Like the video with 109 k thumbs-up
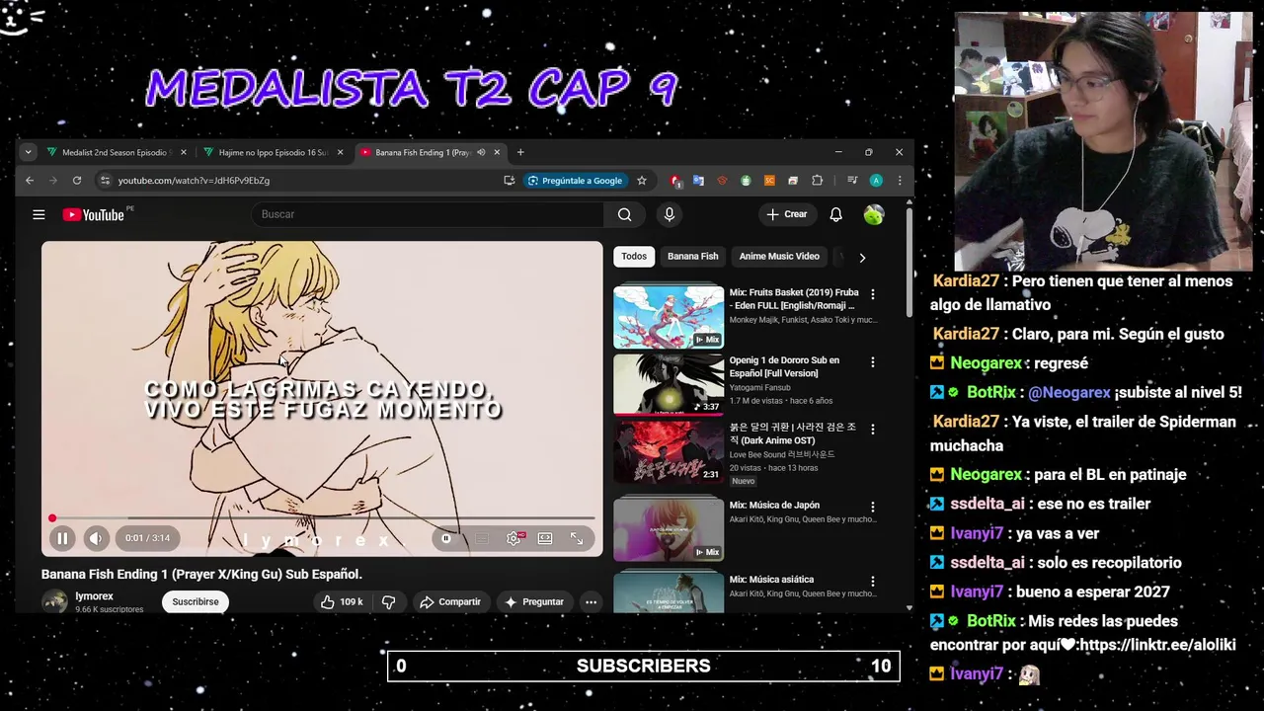 point(342,601)
